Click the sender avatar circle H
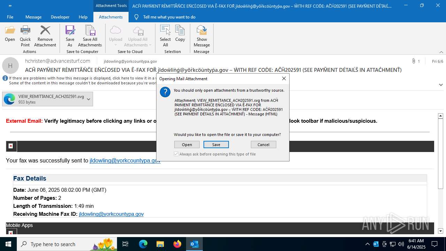This screenshot has width=446, height=251. 10,66
